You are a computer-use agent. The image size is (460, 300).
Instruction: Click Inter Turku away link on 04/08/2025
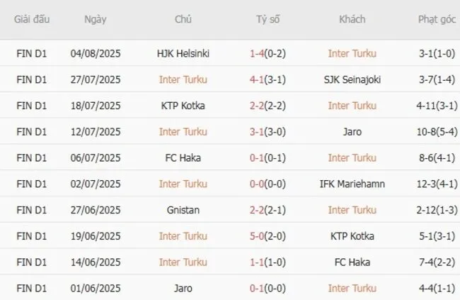352,53
